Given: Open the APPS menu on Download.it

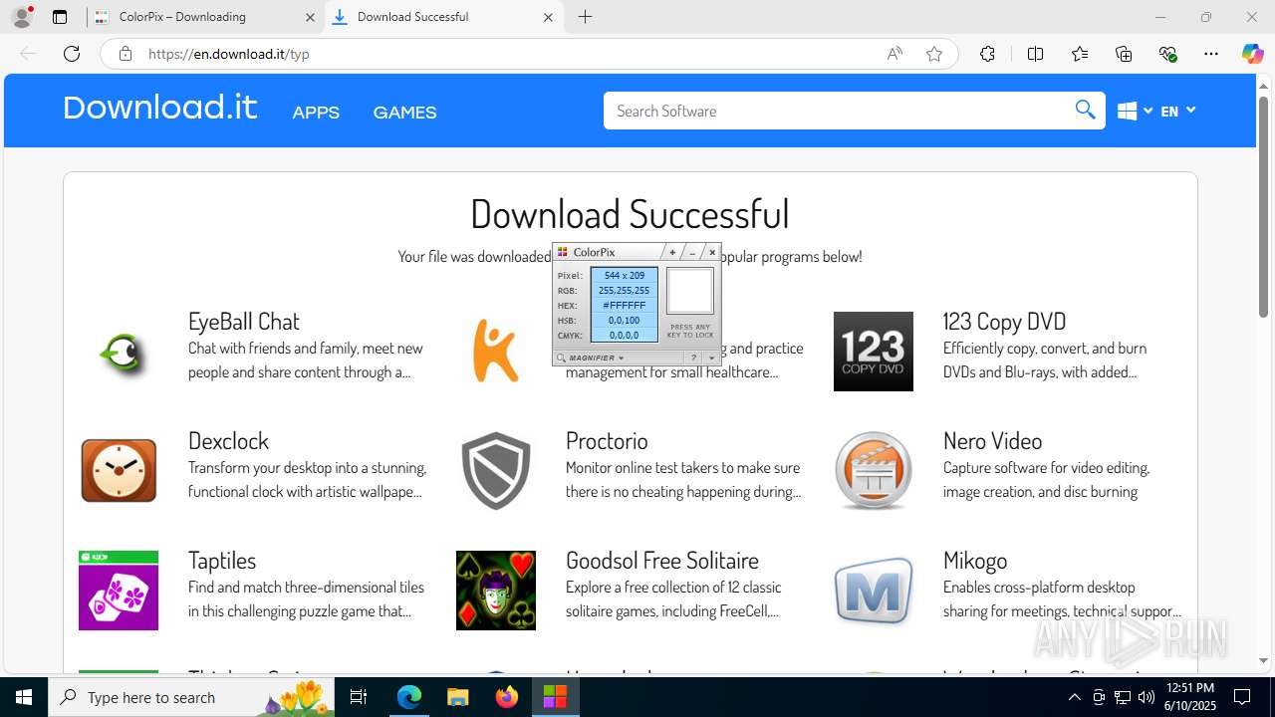Looking at the screenshot, I should pos(316,113).
